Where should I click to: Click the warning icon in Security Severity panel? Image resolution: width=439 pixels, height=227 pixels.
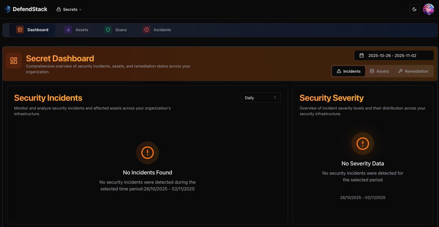click(363, 143)
